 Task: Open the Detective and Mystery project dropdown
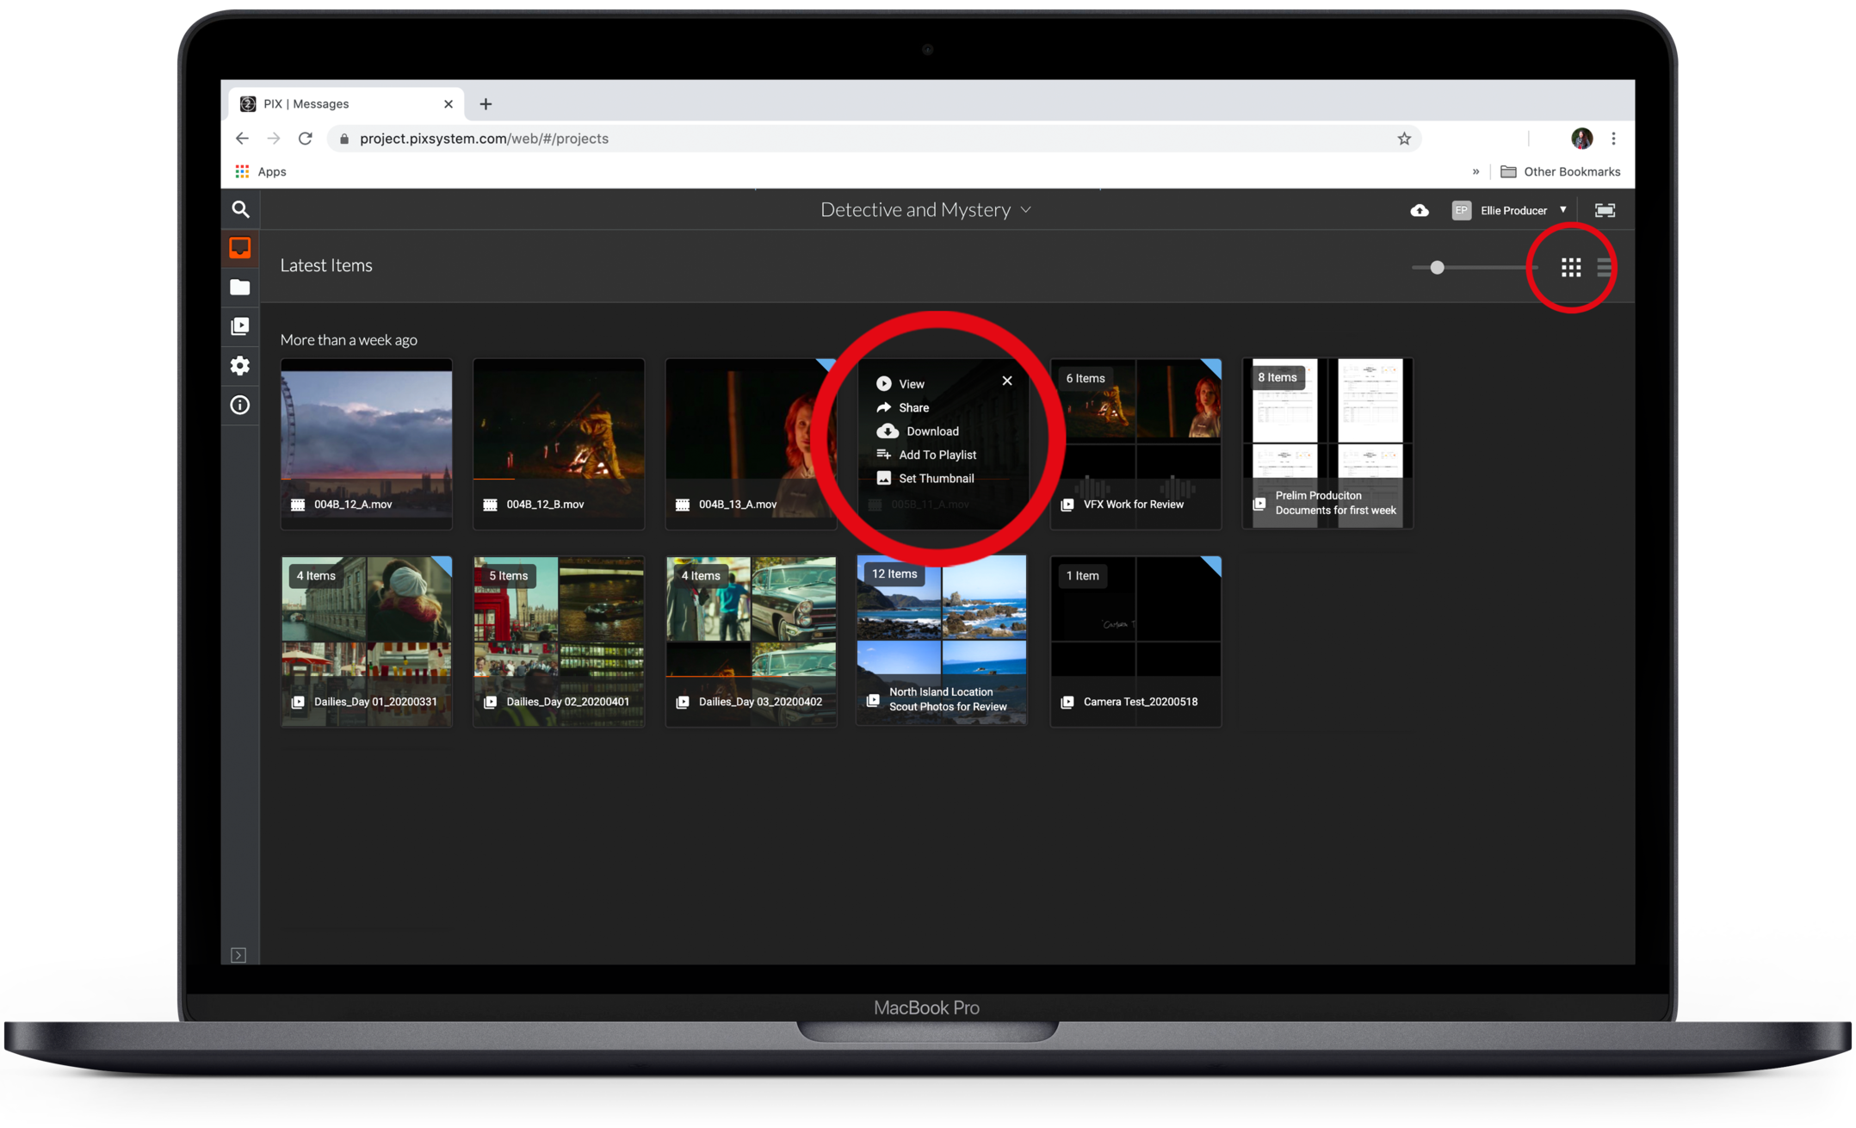[925, 210]
